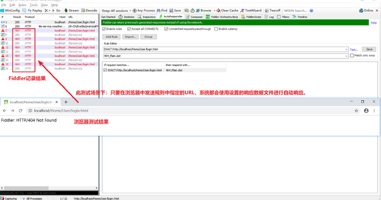
Task: Close the localhost login.html browser tab
Action: pos(57,102)
